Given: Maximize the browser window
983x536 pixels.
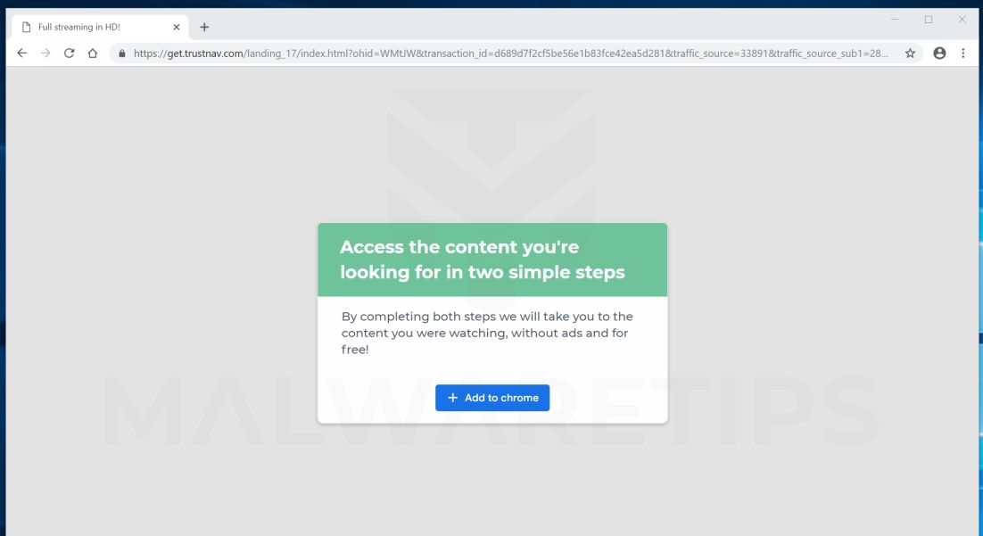Looking at the screenshot, I should 929,20.
